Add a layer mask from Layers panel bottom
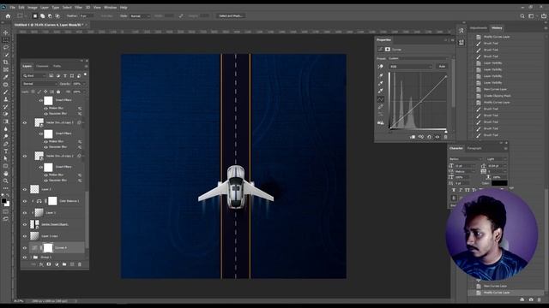This screenshot has width=549, height=308. [x=49, y=264]
